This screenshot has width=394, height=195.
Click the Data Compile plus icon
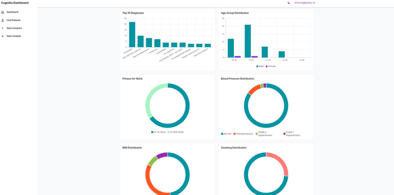pyautogui.click(x=3, y=36)
